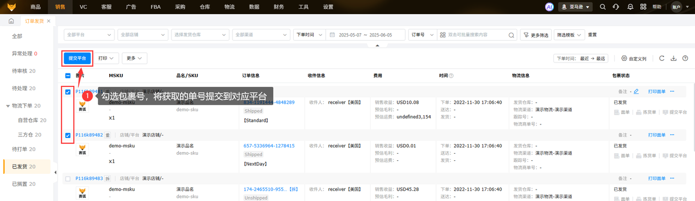Click the 重 tag icon beside P116k89482

[108, 135]
